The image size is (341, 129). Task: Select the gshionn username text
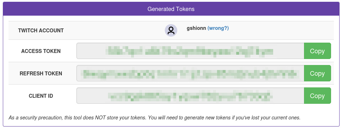[196, 28]
